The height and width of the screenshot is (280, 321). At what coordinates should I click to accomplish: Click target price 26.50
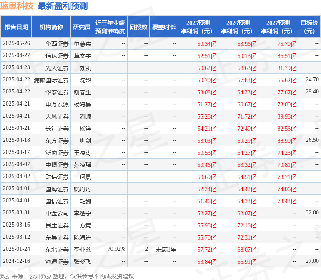(312, 140)
